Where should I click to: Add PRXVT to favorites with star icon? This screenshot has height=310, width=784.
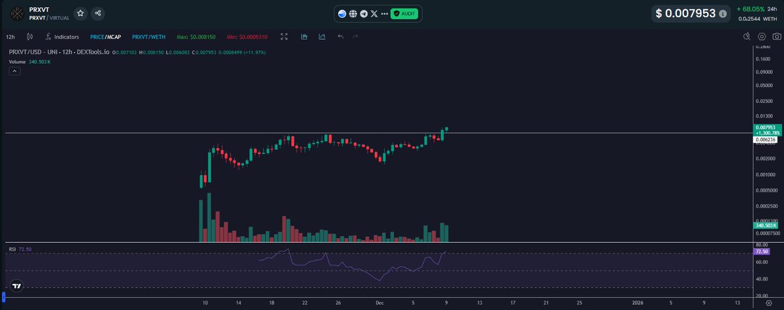(80, 13)
